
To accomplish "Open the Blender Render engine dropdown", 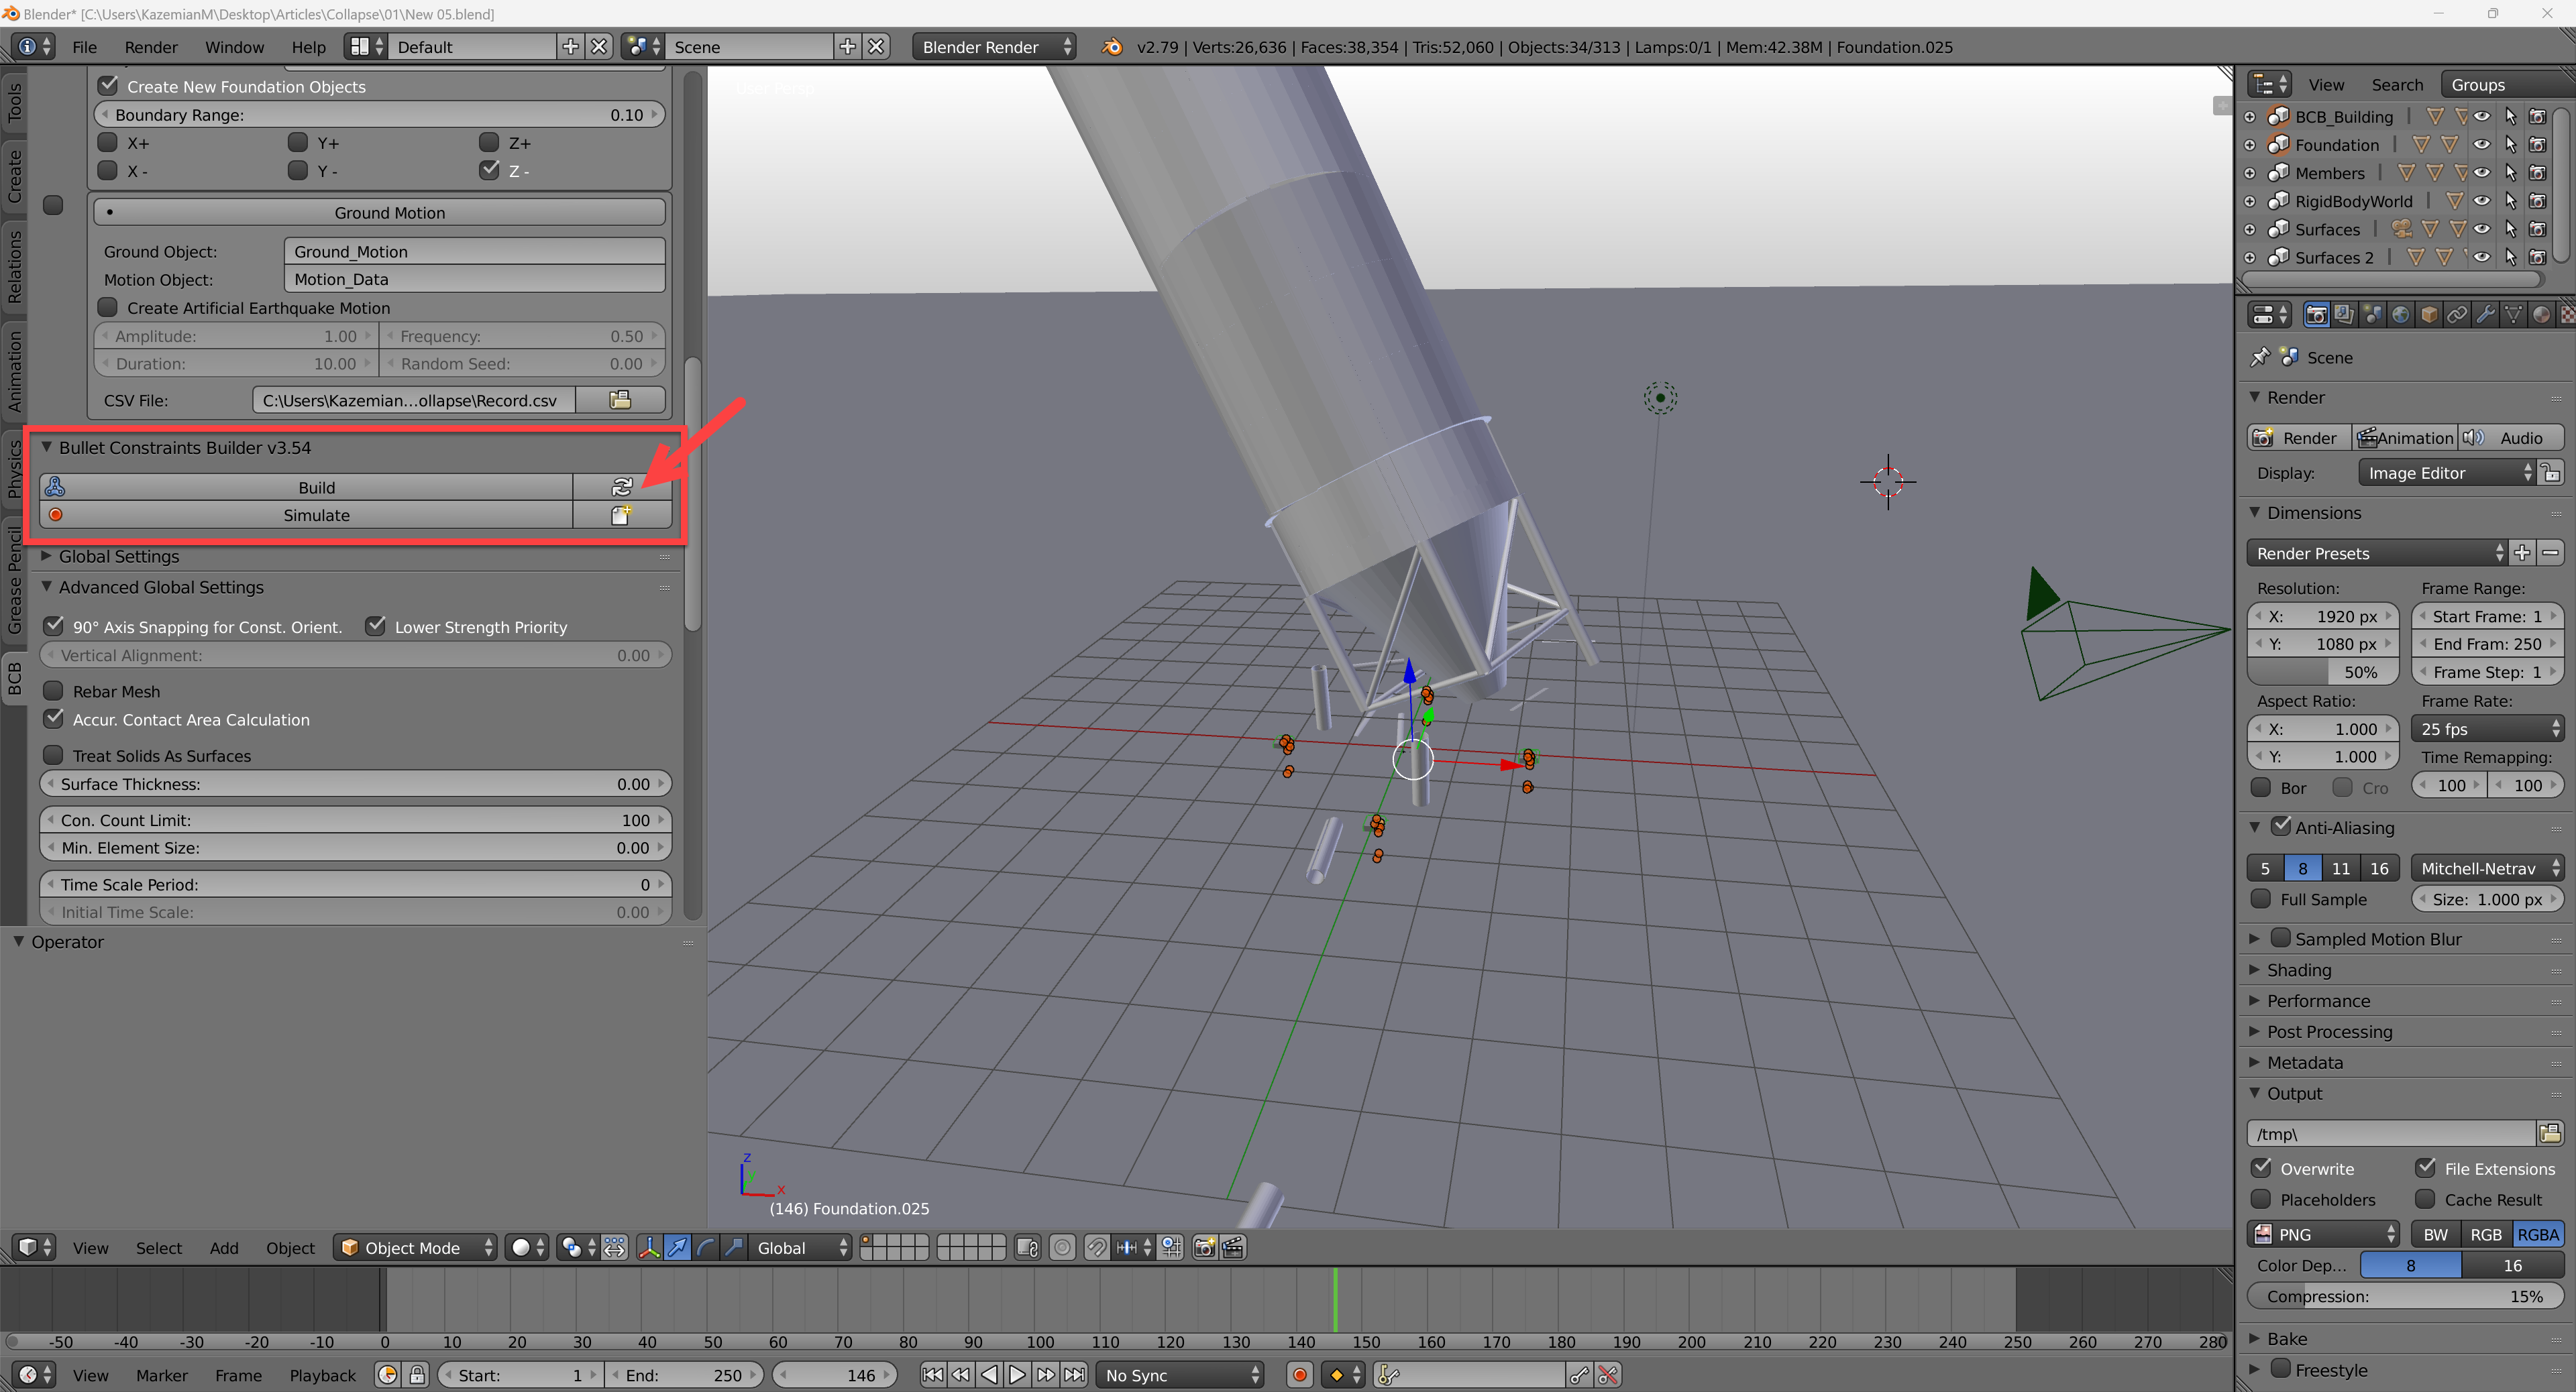I will click(x=994, y=47).
